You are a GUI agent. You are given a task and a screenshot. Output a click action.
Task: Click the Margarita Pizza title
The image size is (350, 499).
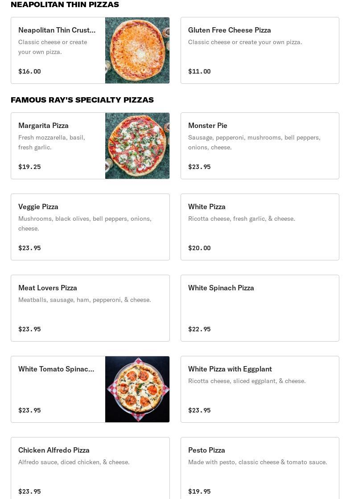pyautogui.click(x=43, y=126)
